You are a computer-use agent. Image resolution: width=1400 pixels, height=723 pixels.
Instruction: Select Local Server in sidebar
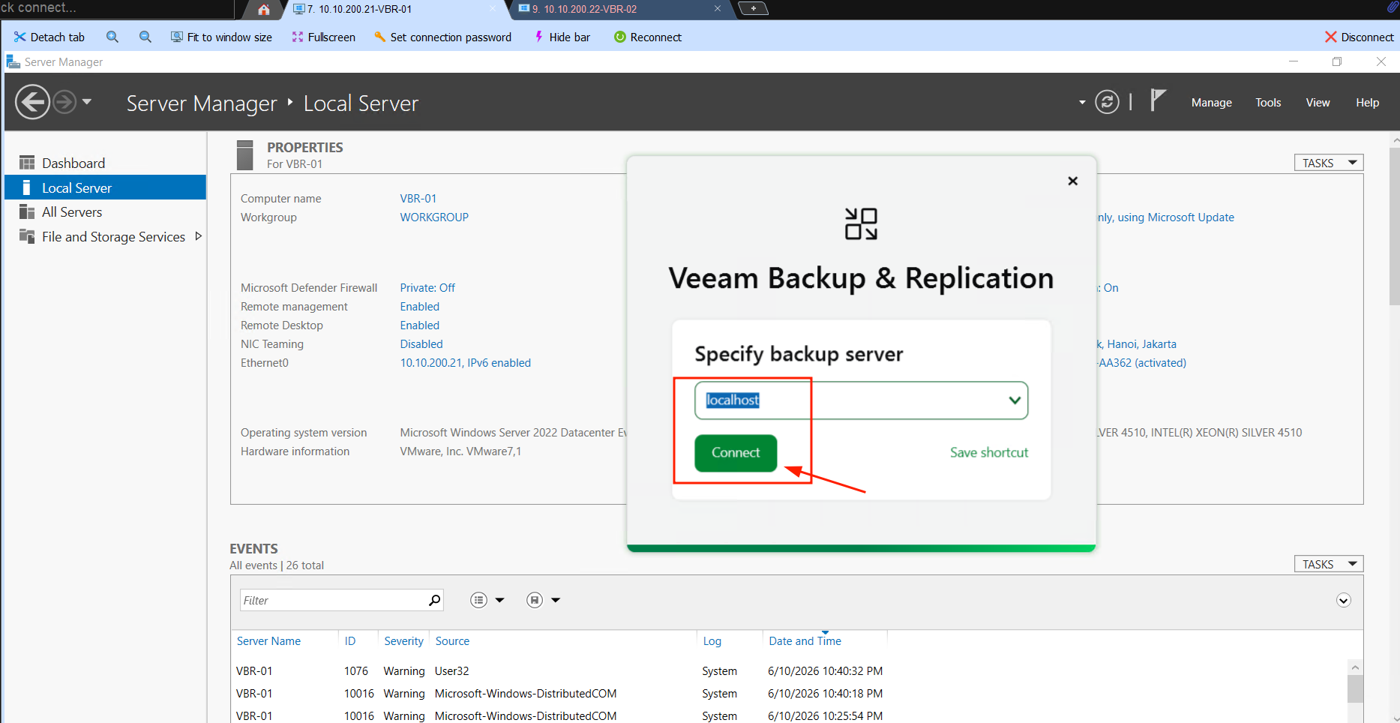click(x=105, y=187)
